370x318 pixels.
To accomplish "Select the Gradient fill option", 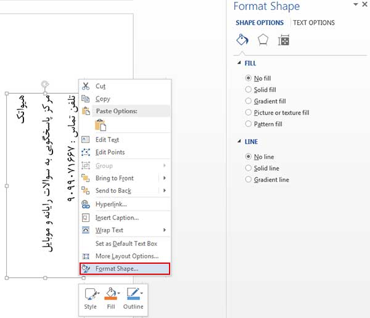I will [265, 101].
